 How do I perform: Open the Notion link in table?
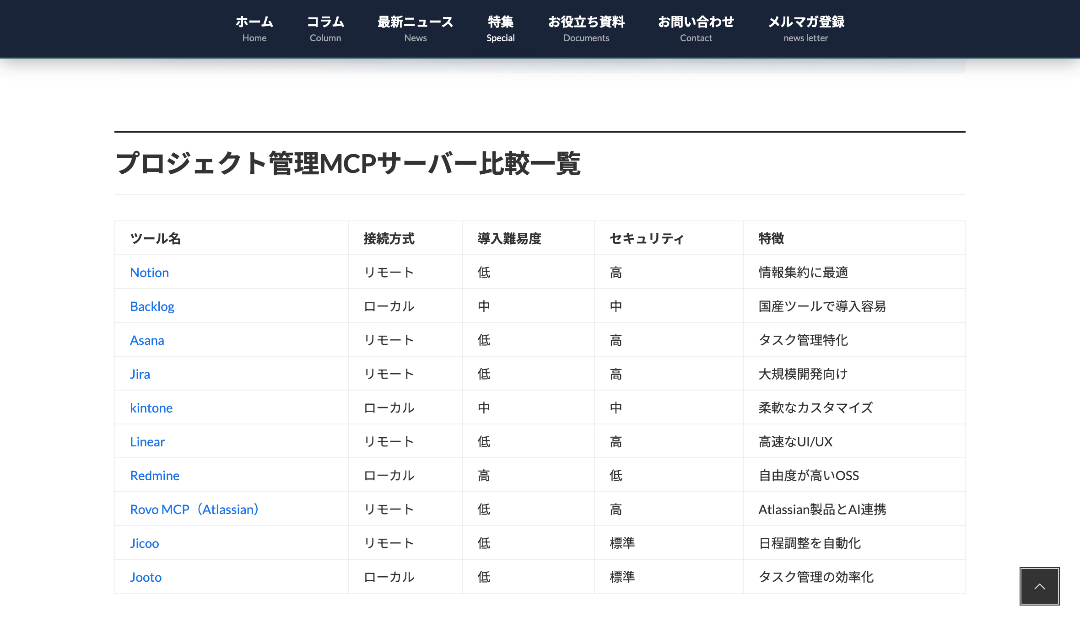149,273
